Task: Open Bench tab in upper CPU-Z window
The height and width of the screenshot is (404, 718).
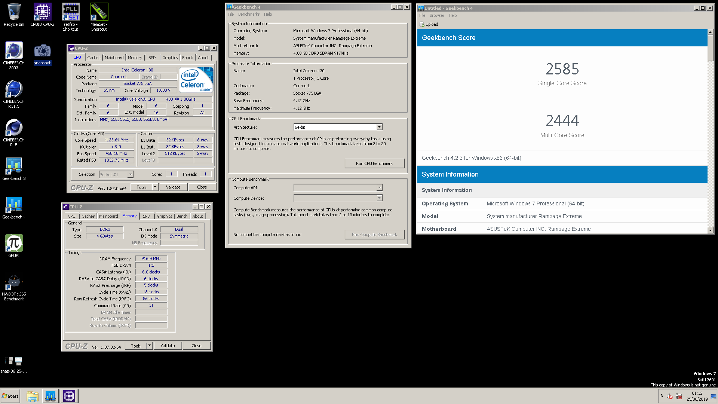Action: pyautogui.click(x=188, y=58)
